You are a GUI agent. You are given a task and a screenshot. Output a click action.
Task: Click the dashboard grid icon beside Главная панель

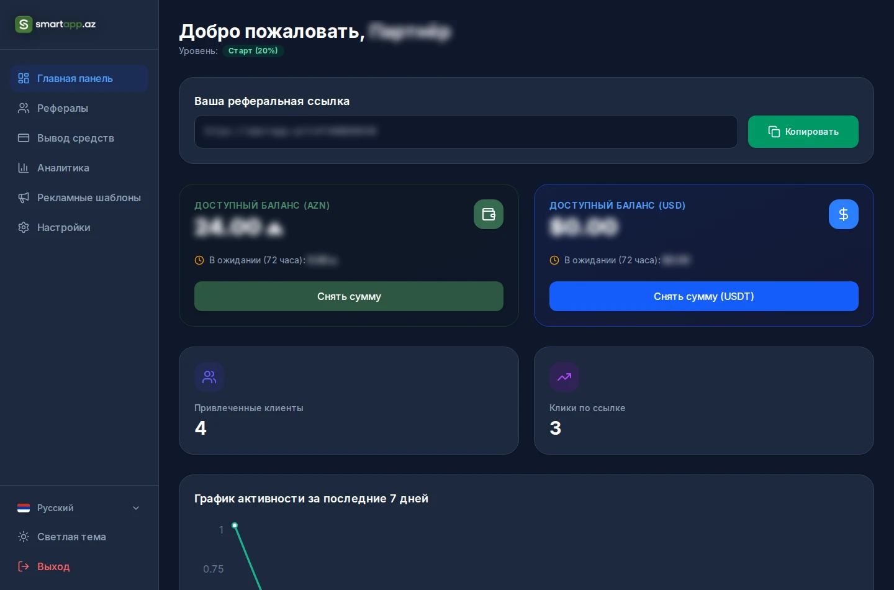point(24,78)
